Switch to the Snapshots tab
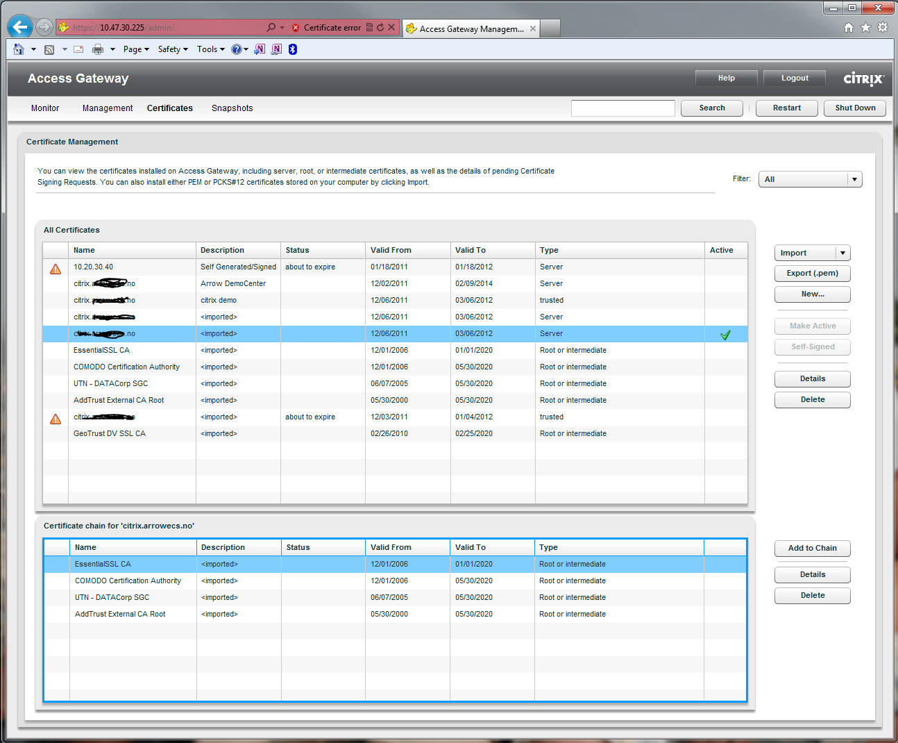The width and height of the screenshot is (898, 743). (x=232, y=108)
